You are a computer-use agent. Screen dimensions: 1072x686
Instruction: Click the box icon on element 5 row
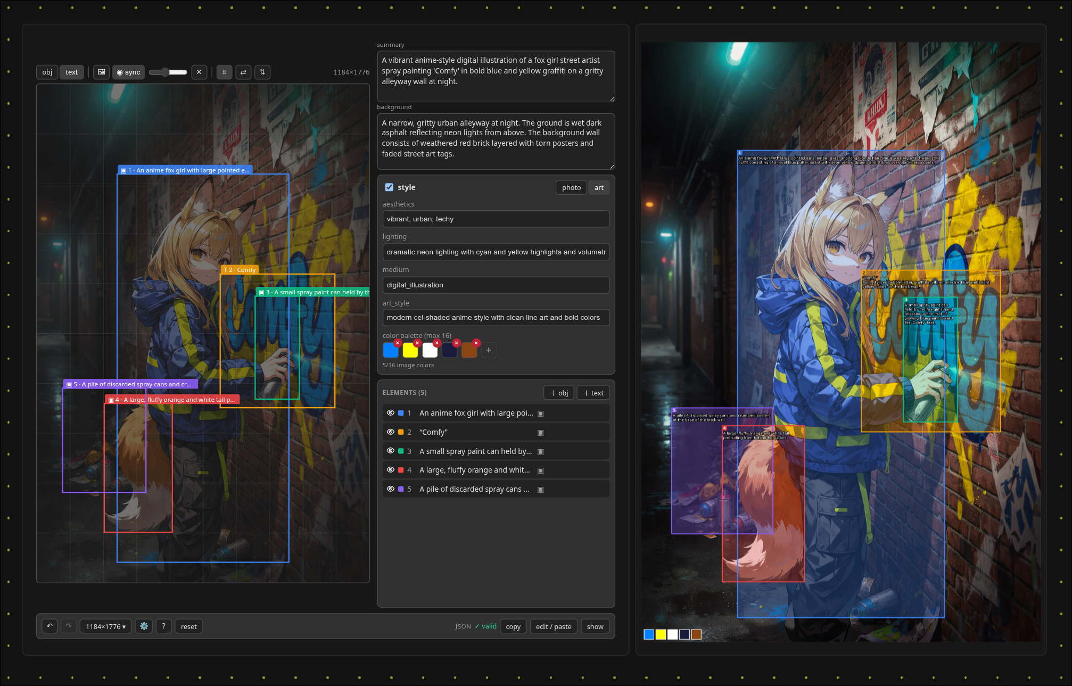(541, 490)
